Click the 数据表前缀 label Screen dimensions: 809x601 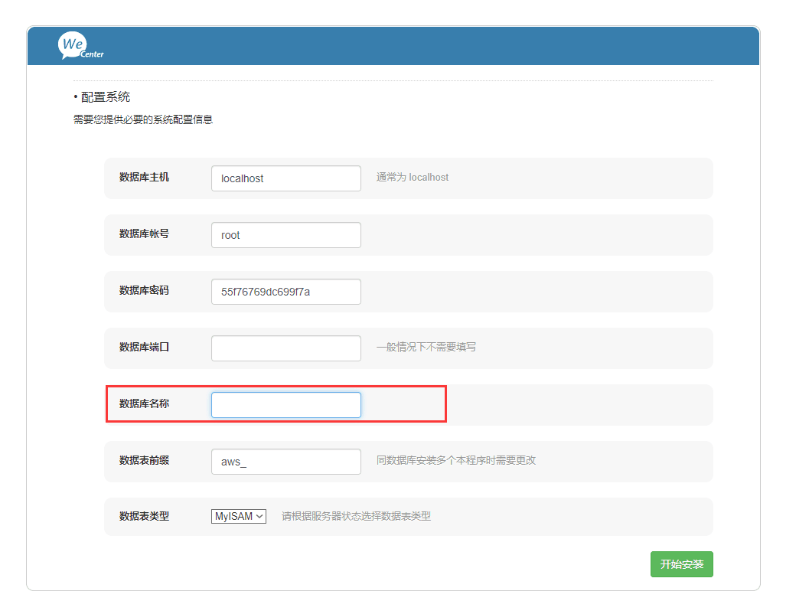144,461
